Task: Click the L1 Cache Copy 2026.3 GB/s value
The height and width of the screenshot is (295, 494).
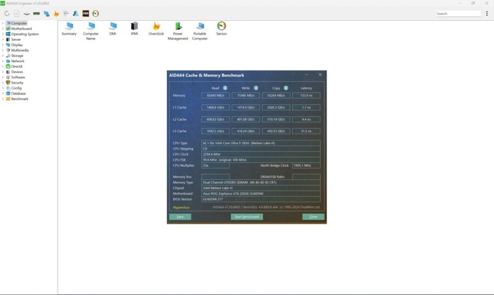Action: (276, 107)
